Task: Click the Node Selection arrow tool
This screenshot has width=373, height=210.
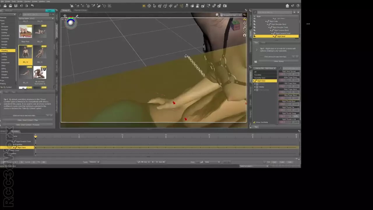Action: [154, 6]
